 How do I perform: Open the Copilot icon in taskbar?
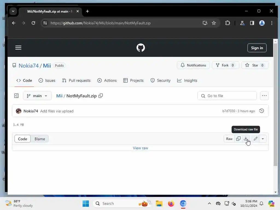click(x=271, y=203)
